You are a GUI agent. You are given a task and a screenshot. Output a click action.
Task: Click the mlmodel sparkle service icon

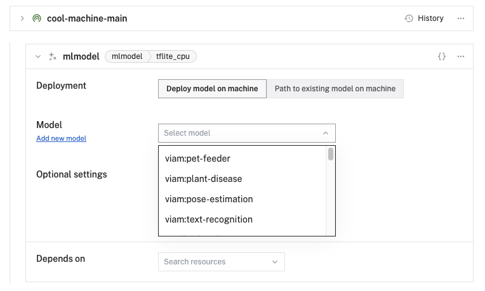click(x=53, y=56)
